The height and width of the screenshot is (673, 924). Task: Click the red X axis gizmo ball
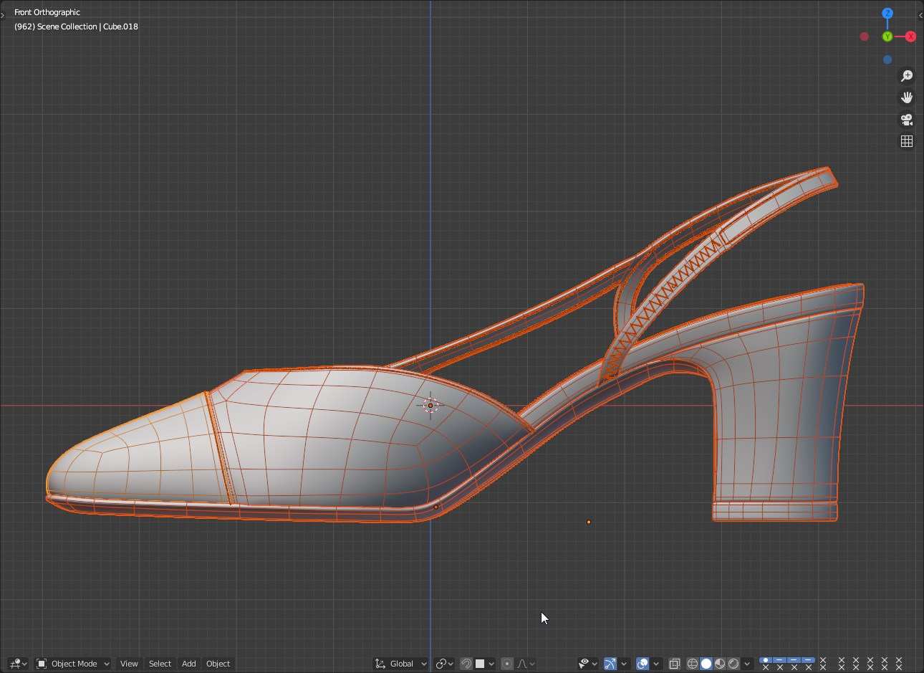point(910,37)
